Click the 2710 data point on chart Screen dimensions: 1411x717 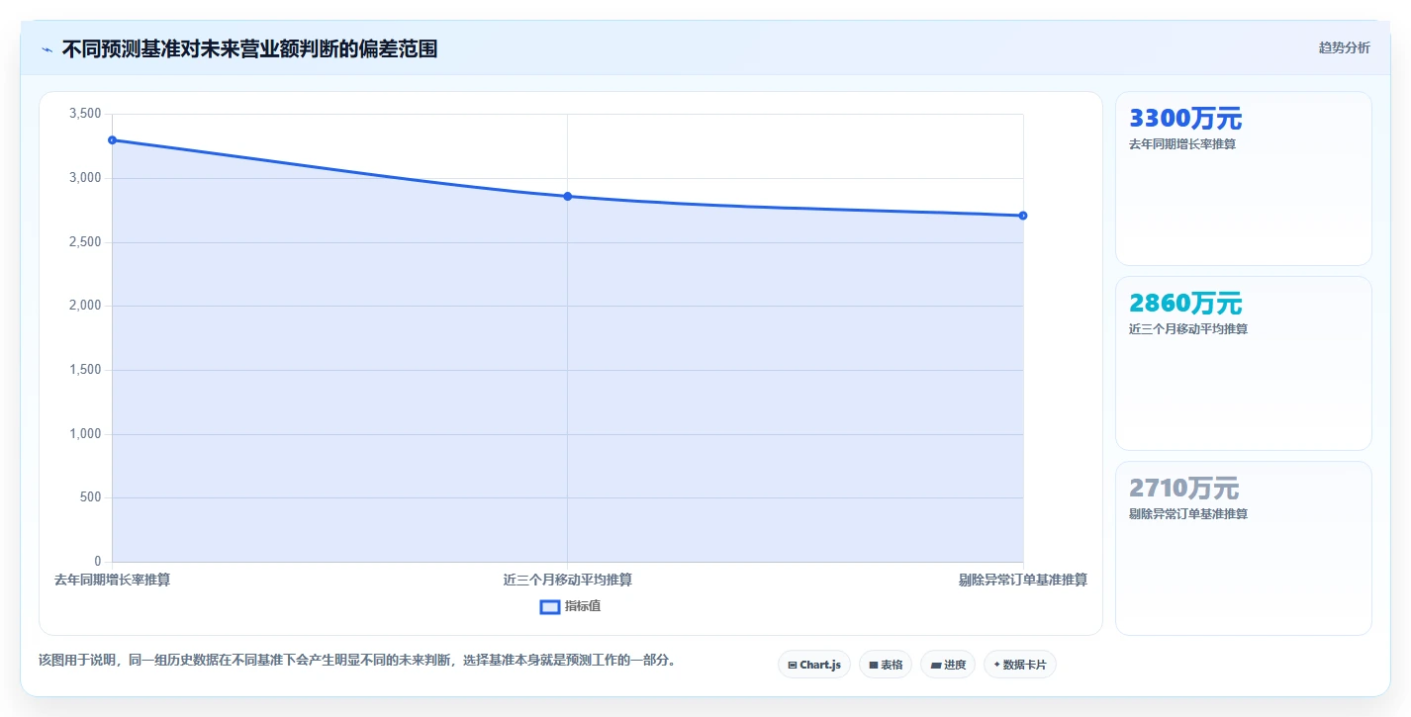point(1023,216)
